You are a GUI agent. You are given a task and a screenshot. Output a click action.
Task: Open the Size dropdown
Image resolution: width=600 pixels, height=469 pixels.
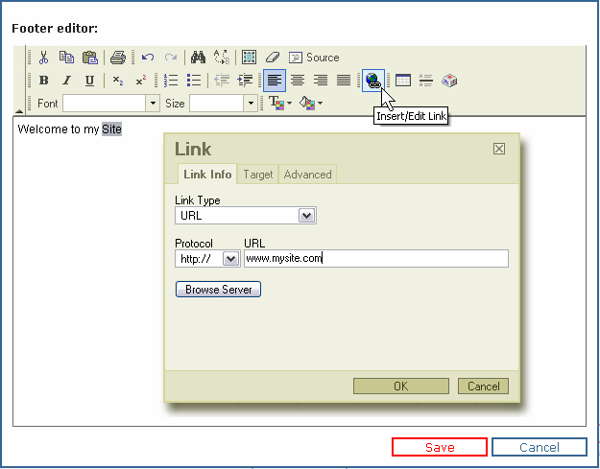251,104
